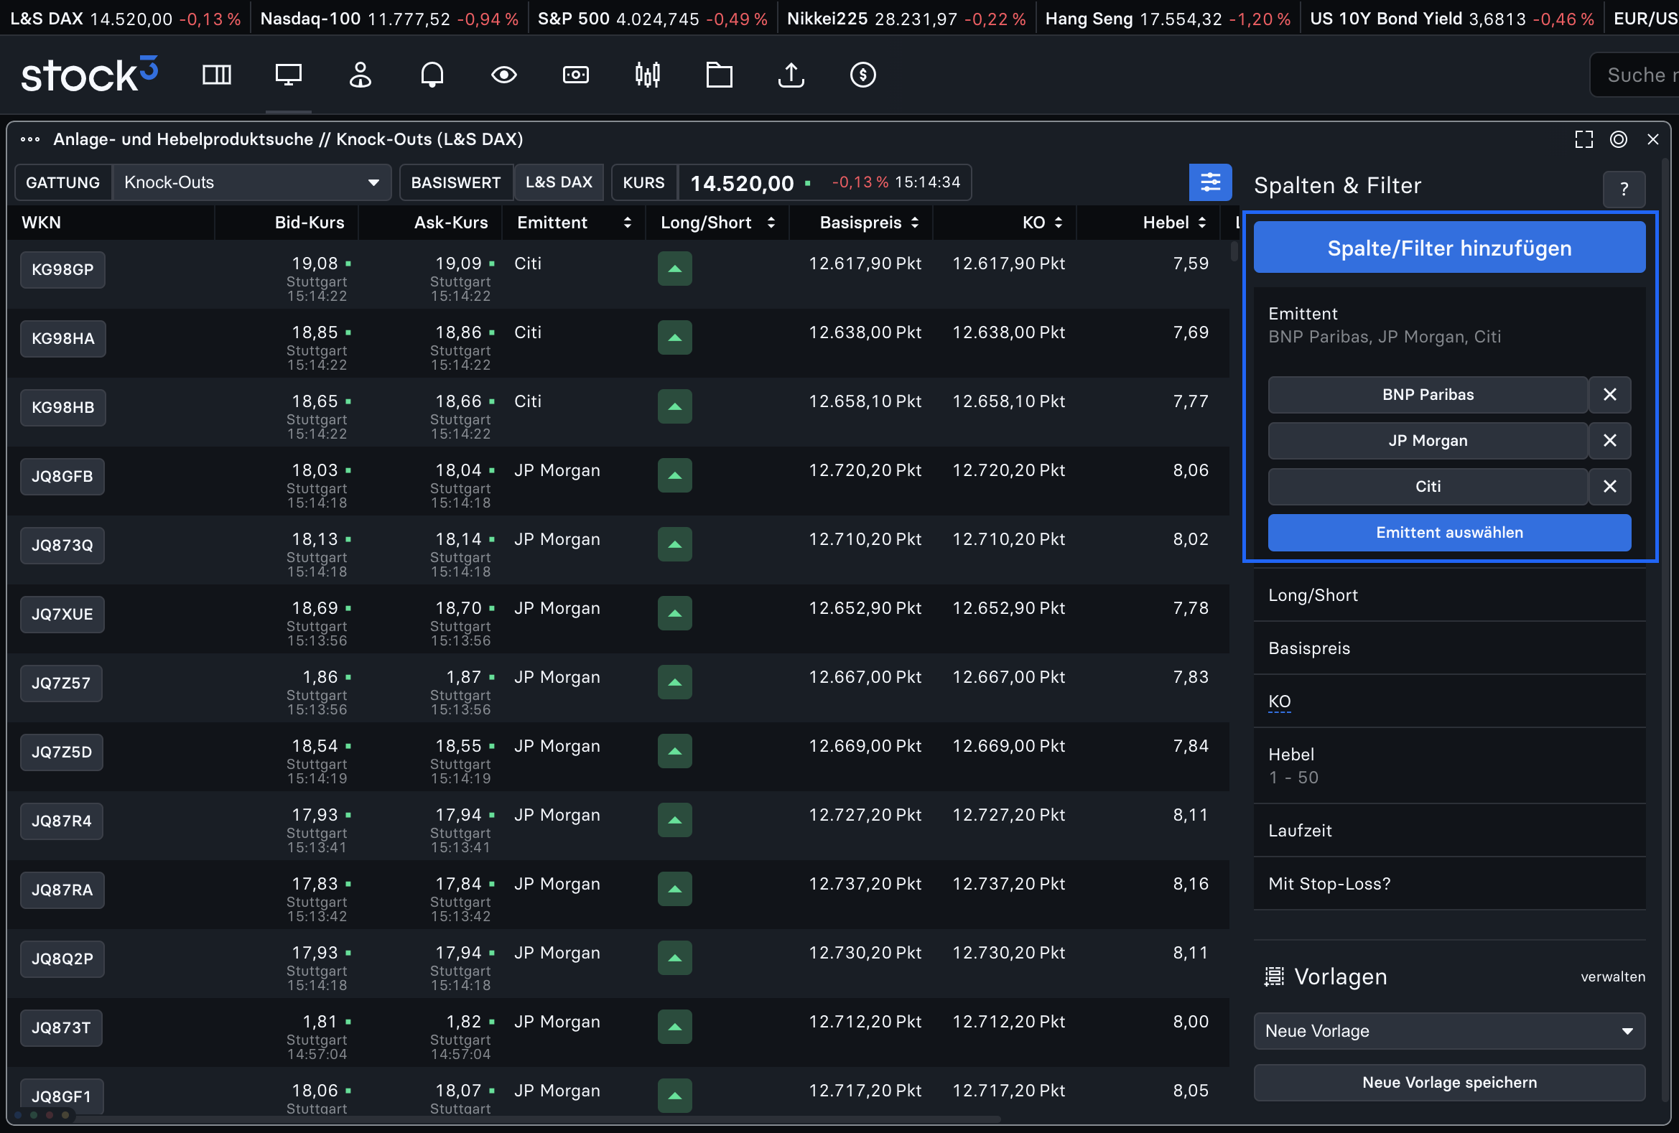Click the JP Morgan filter chip
Screen dimensions: 1679x1133
pos(1428,440)
